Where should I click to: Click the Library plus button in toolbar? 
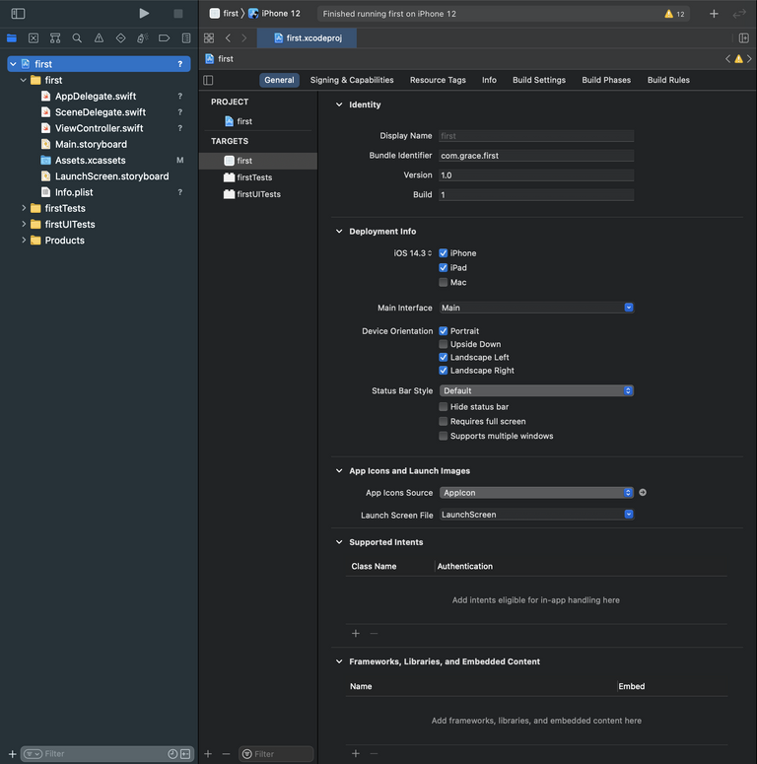[714, 14]
